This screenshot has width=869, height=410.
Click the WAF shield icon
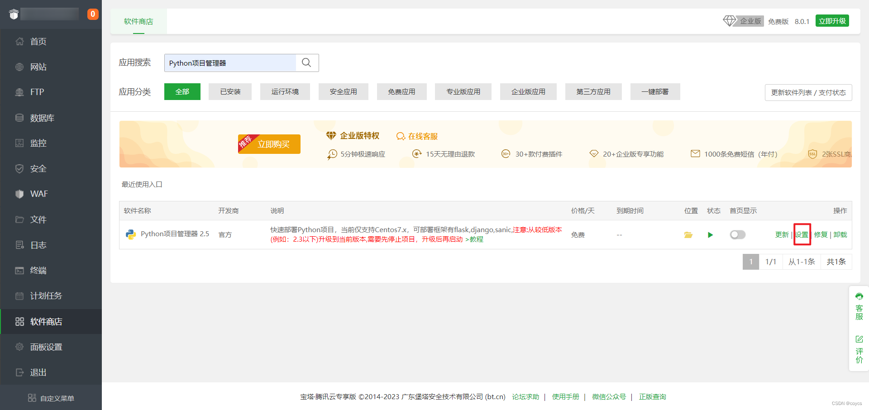point(19,194)
